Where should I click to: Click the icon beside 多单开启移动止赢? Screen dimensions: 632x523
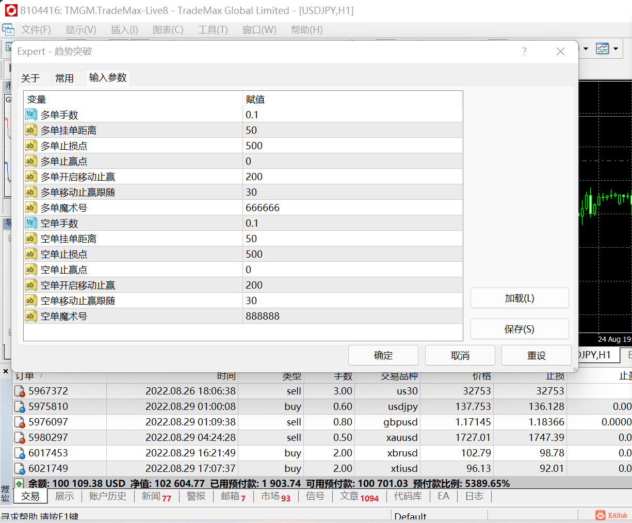coord(31,177)
